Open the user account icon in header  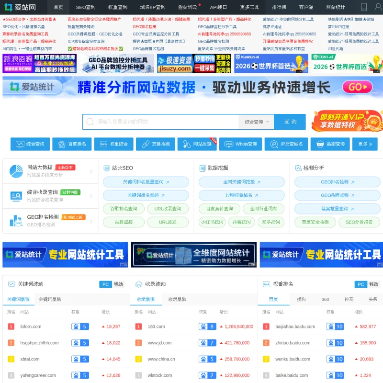[x=378, y=7]
